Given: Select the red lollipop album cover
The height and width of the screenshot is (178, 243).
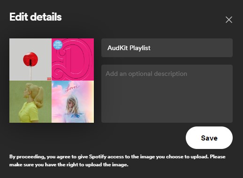Looking at the screenshot, I should [30, 59].
